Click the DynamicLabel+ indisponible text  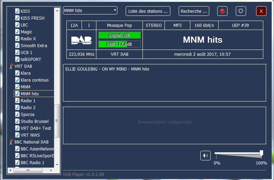coord(165,122)
